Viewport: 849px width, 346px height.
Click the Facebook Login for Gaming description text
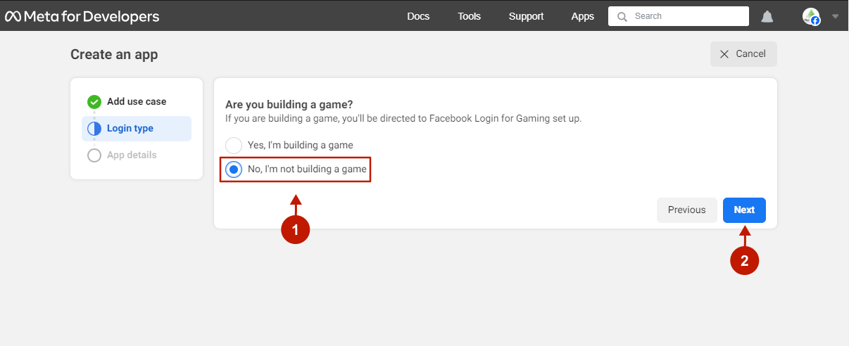(403, 119)
